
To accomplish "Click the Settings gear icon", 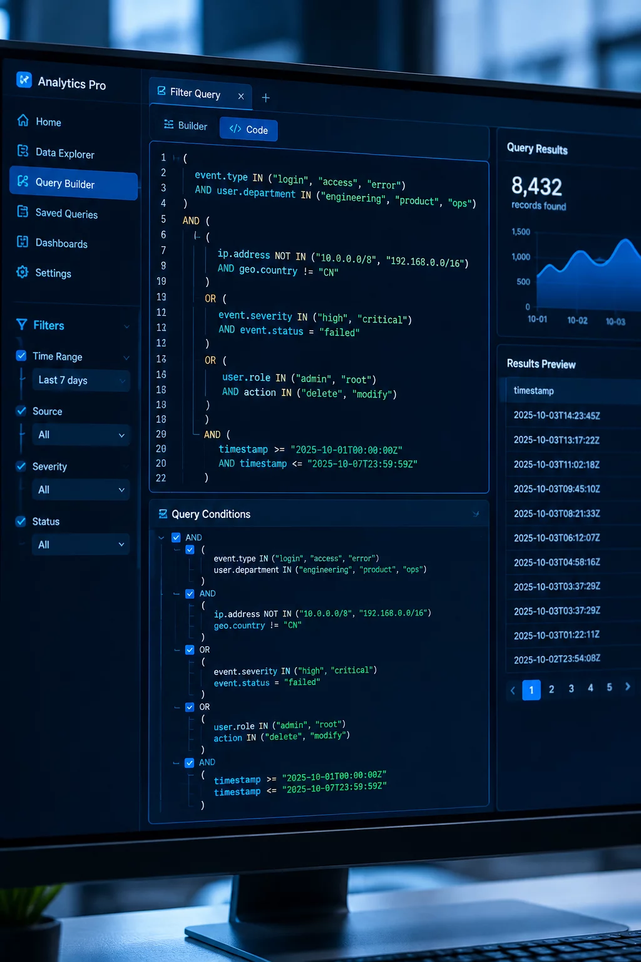I will coord(23,272).
